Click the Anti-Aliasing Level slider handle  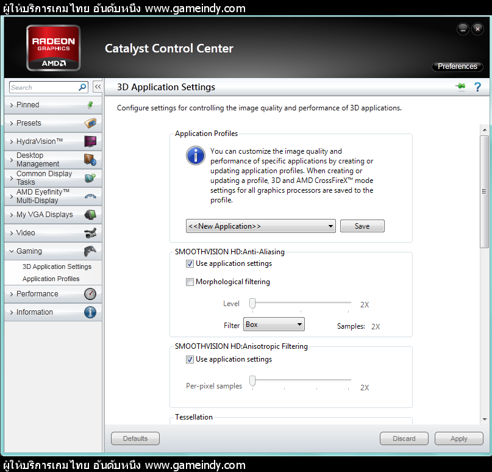252,304
